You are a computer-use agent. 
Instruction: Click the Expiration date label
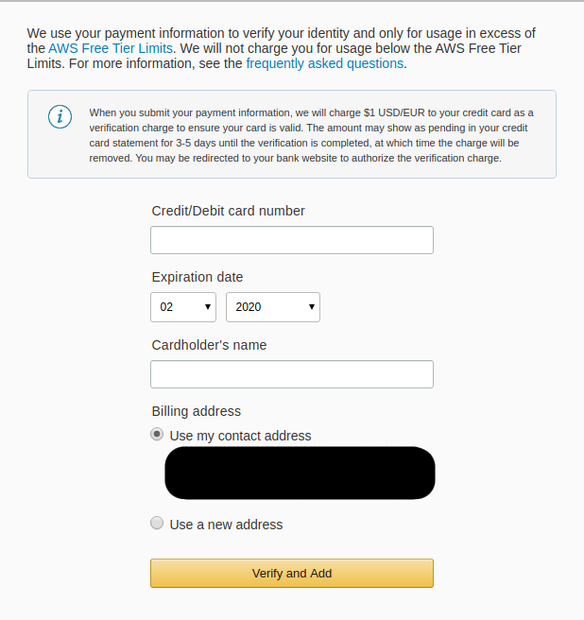pyautogui.click(x=197, y=277)
